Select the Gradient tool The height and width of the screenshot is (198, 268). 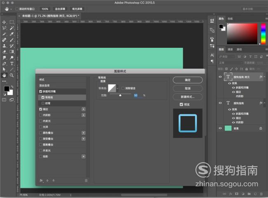pyautogui.click(x=12, y=51)
